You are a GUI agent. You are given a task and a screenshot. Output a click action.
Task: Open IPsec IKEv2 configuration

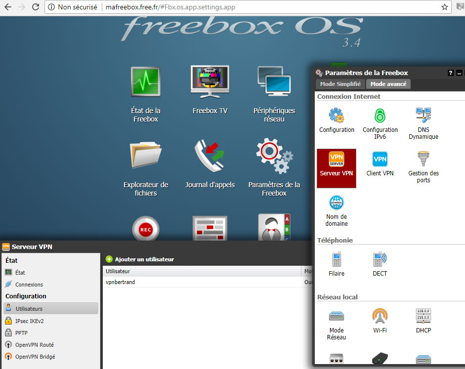click(51, 321)
